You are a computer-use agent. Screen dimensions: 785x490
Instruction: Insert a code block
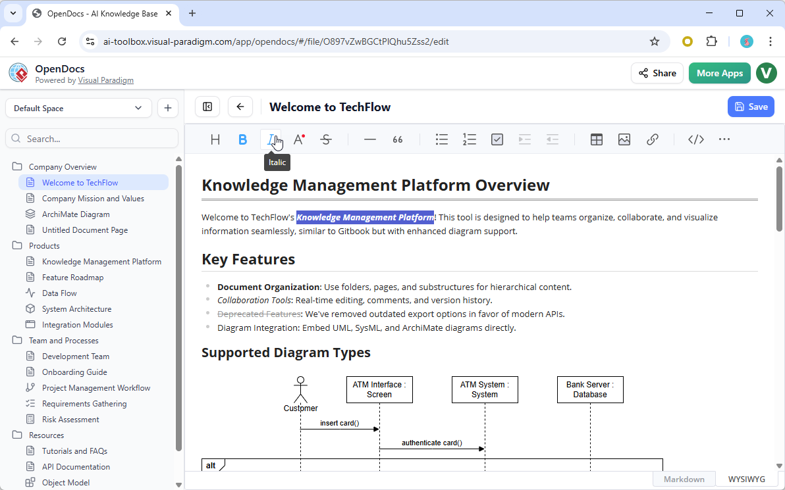(695, 139)
